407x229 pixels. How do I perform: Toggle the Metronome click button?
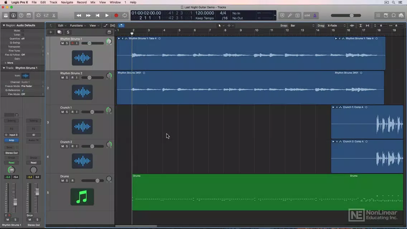[315, 15]
